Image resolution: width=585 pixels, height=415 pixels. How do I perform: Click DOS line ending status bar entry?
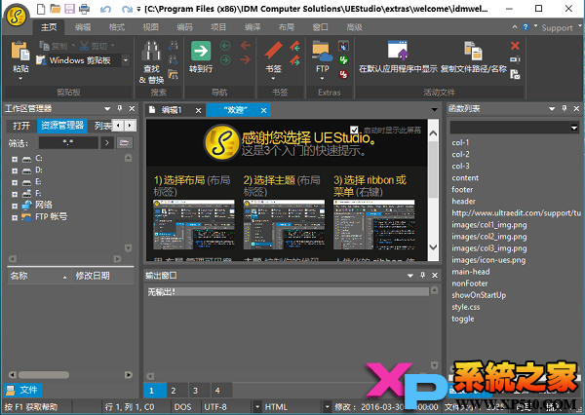click(182, 407)
